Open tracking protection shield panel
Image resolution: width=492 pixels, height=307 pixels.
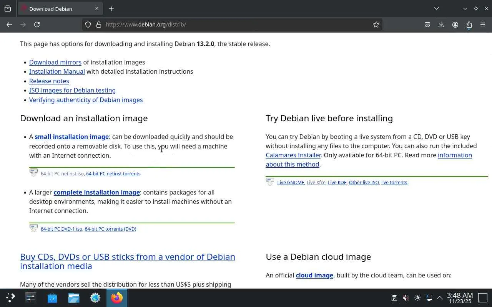(x=88, y=25)
